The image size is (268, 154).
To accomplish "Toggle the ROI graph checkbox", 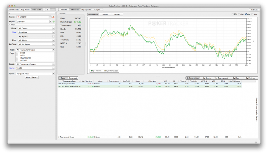I will pos(233,15).
